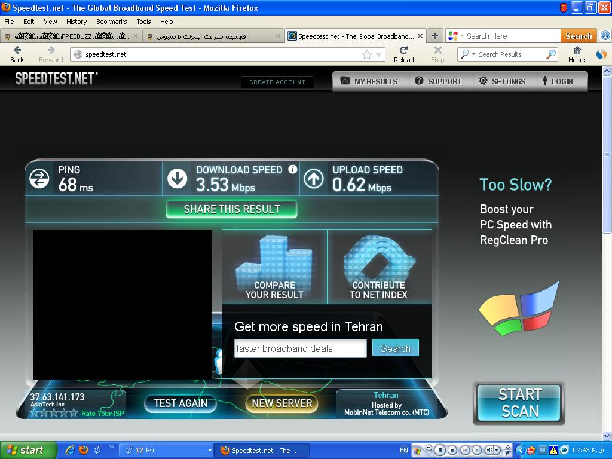Click the magnifier in Search Results box
The width and height of the screenshot is (612, 459).
point(550,54)
